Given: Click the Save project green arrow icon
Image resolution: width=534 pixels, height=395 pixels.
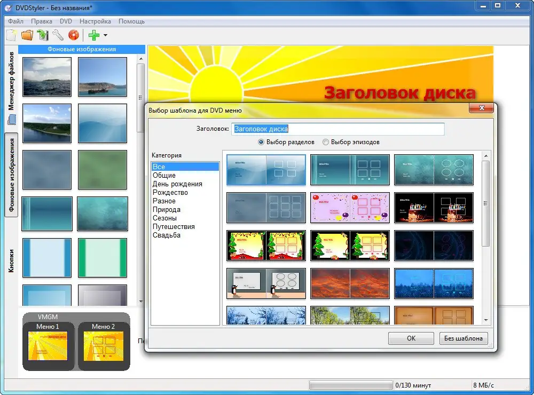Looking at the screenshot, I should [43, 35].
